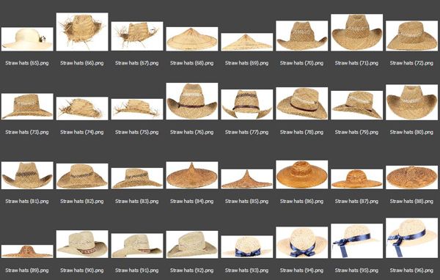Choose pointed-top hat Straw hats (84).png
440x280 pixels.
tap(192, 175)
